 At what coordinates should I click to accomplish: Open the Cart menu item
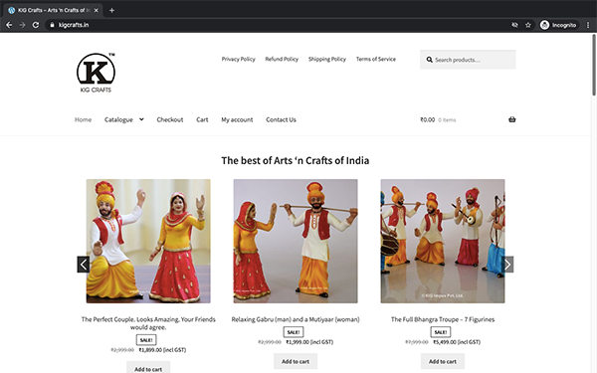coord(202,119)
